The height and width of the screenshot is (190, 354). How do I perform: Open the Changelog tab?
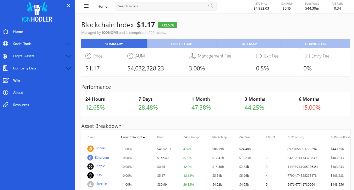click(315, 44)
